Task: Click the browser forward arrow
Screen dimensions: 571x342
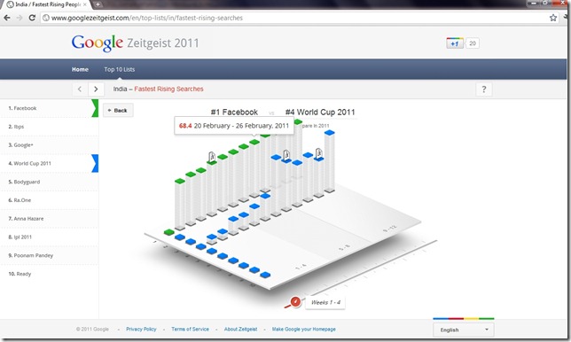Action: click(20, 18)
